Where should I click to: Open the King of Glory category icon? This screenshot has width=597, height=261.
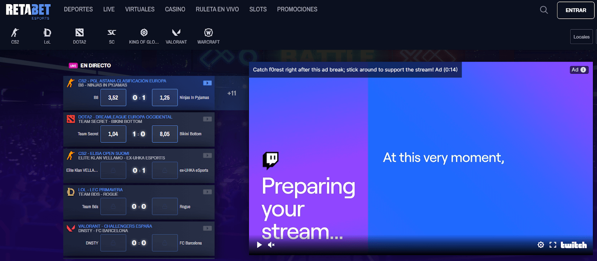[x=144, y=36]
